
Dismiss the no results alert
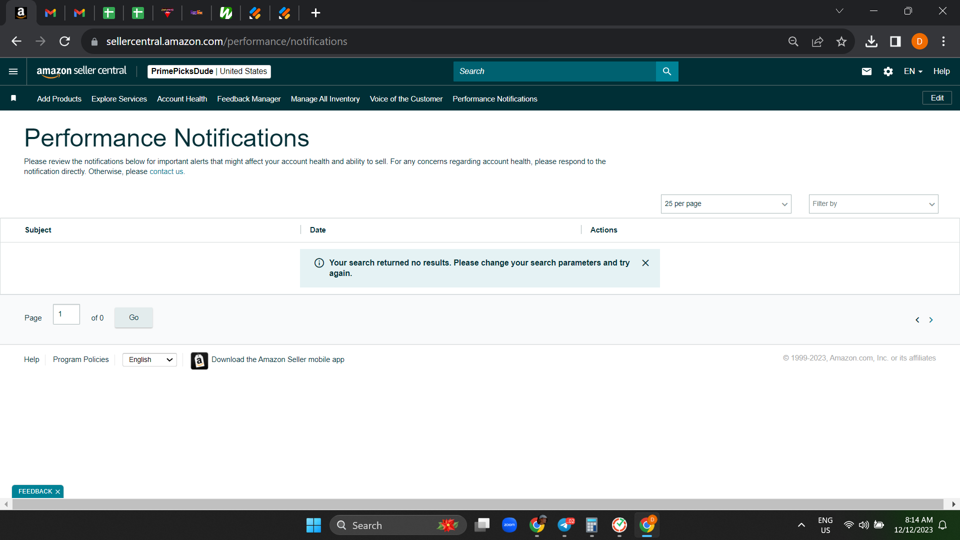pos(645,263)
